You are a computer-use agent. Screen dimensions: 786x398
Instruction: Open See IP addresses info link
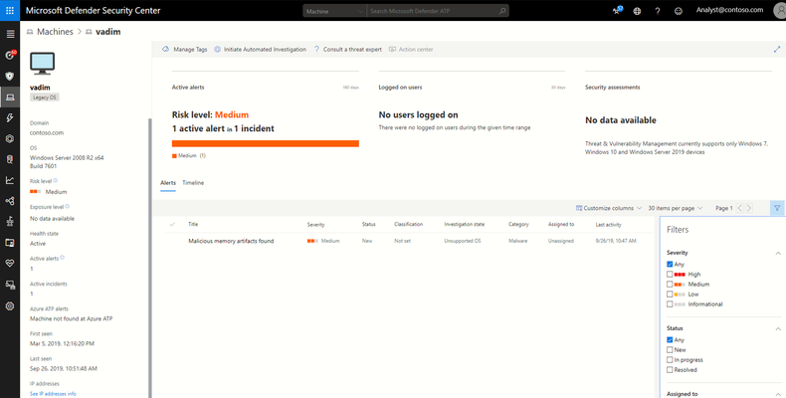pyautogui.click(x=53, y=394)
